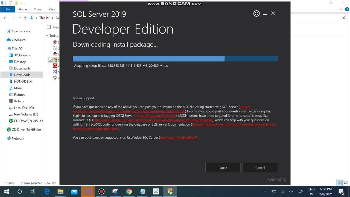
Task: Click the Bandicam record taskbar icon
Action: pyautogui.click(x=101, y=192)
